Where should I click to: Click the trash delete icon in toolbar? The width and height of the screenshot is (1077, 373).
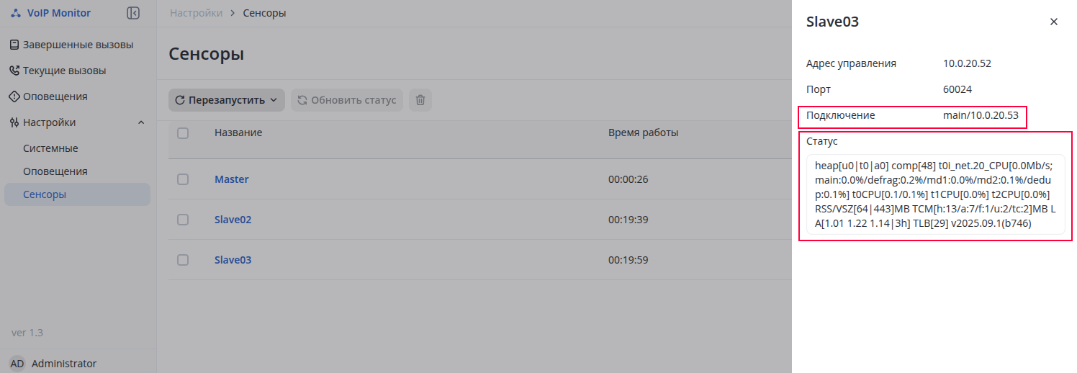[420, 100]
